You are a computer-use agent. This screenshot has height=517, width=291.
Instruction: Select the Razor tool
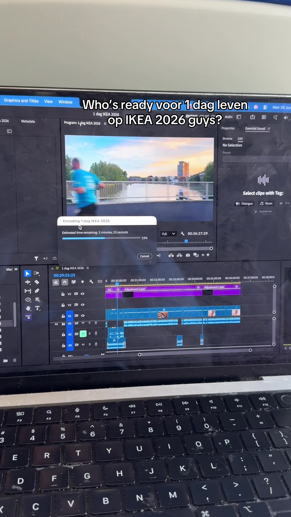(37, 282)
